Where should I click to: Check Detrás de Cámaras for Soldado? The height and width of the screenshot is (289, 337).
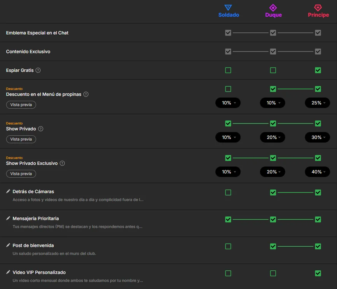(228, 193)
